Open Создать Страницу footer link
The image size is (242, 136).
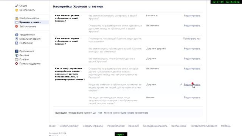pos(93,126)
